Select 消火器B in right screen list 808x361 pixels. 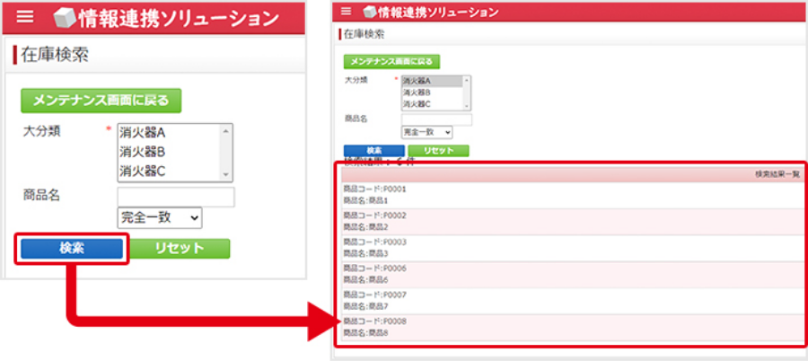[432, 92]
